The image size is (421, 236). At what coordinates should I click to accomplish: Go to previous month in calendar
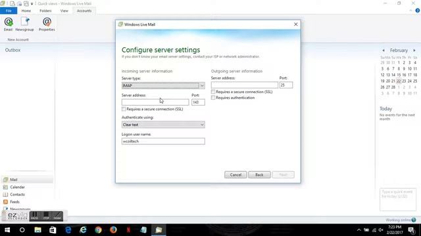coord(384,50)
